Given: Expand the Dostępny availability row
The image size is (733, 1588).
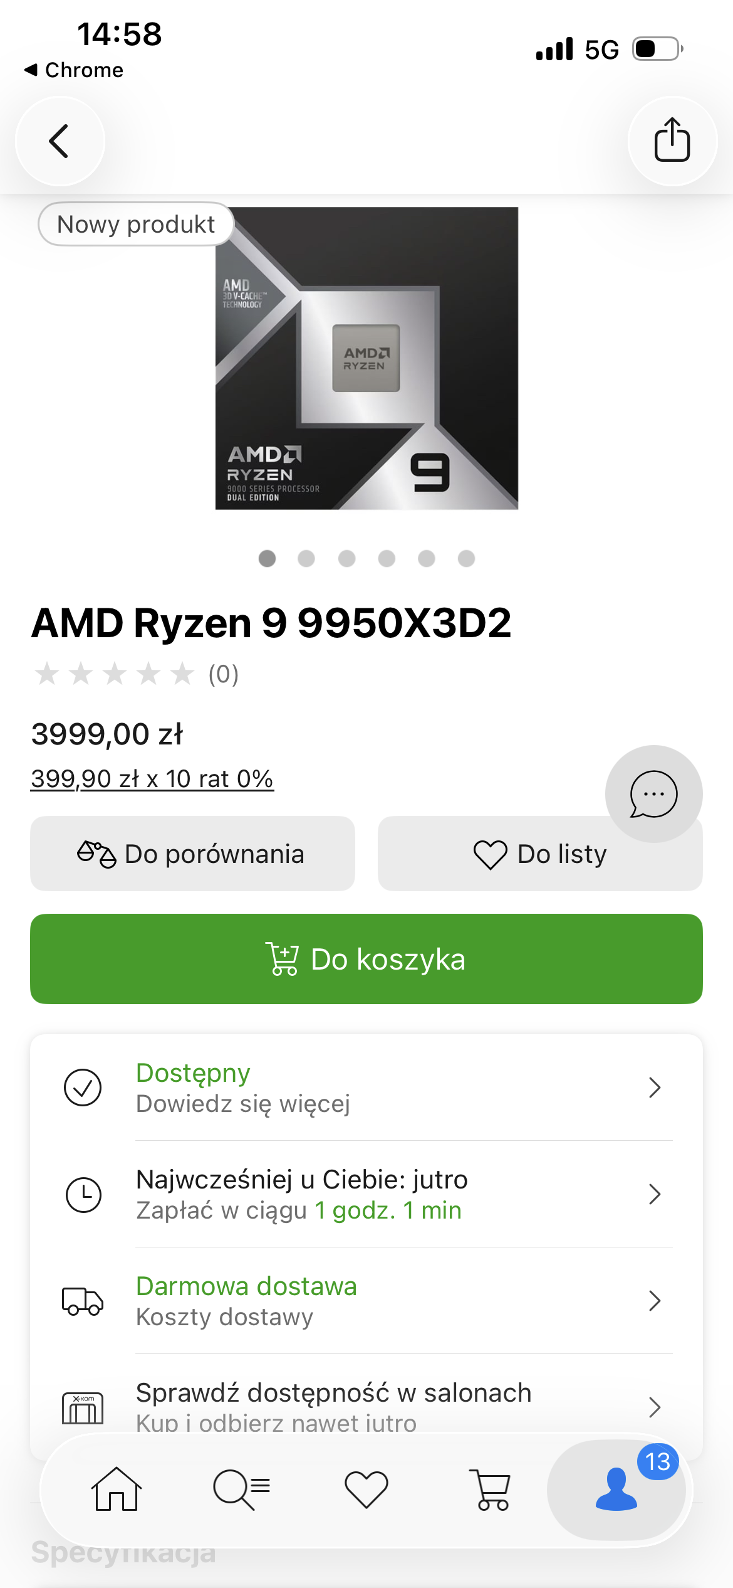Looking at the screenshot, I should [x=366, y=1088].
